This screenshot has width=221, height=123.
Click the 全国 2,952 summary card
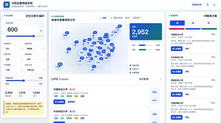146,31
